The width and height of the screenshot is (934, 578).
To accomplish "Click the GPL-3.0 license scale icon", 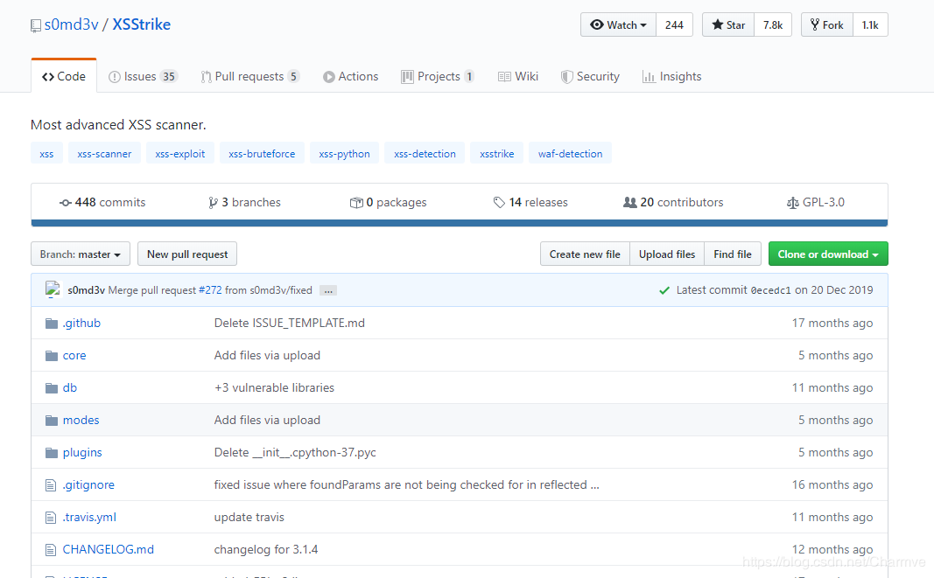I will 792,203.
